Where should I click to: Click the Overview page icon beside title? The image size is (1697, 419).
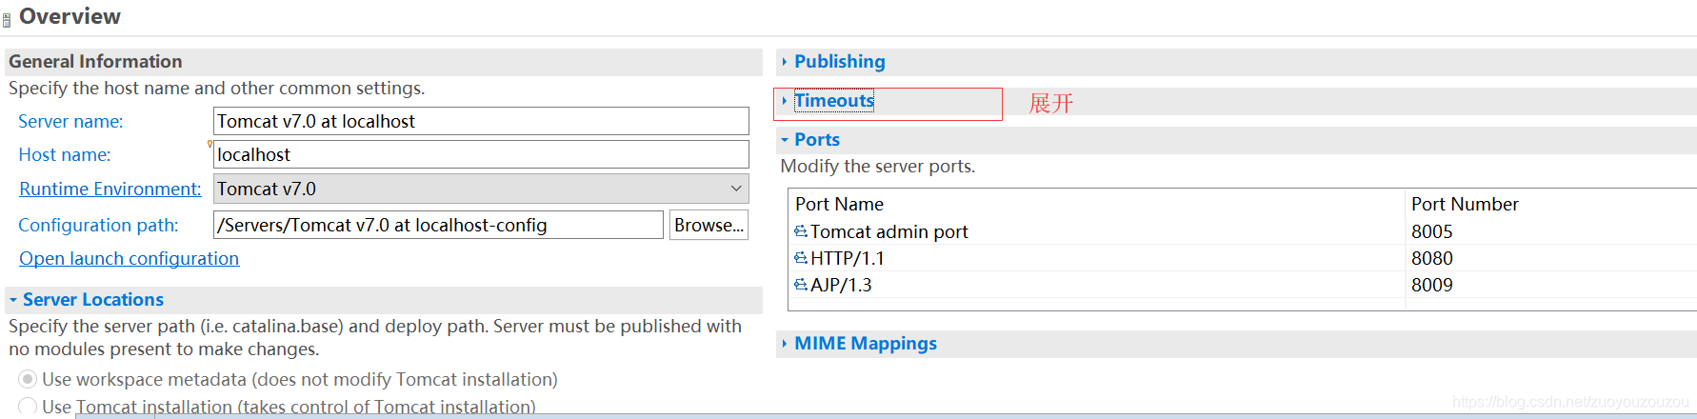tap(7, 19)
